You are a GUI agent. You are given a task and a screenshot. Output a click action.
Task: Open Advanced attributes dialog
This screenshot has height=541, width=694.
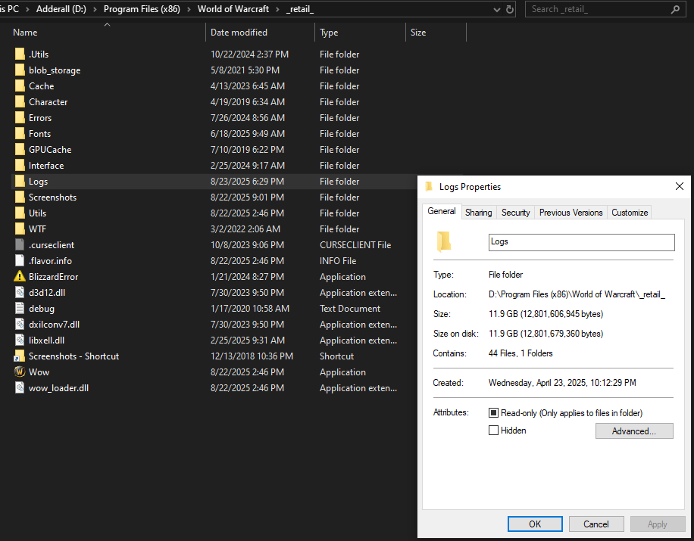pos(634,431)
